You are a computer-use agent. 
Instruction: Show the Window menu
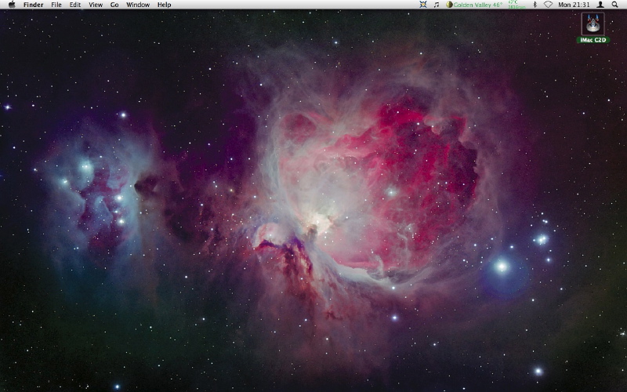tap(138, 5)
